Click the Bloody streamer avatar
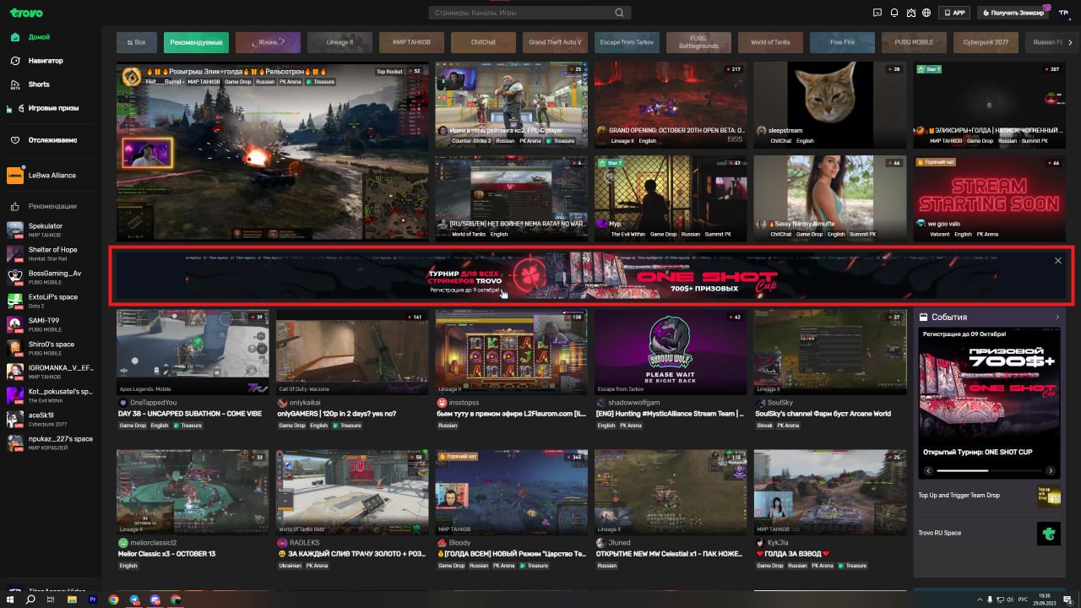This screenshot has height=608, width=1081. [442, 543]
